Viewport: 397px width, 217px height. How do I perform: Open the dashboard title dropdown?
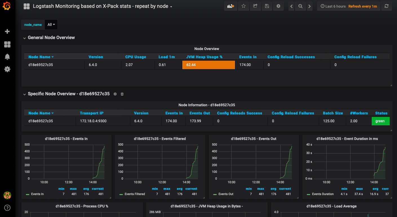tap(103, 6)
